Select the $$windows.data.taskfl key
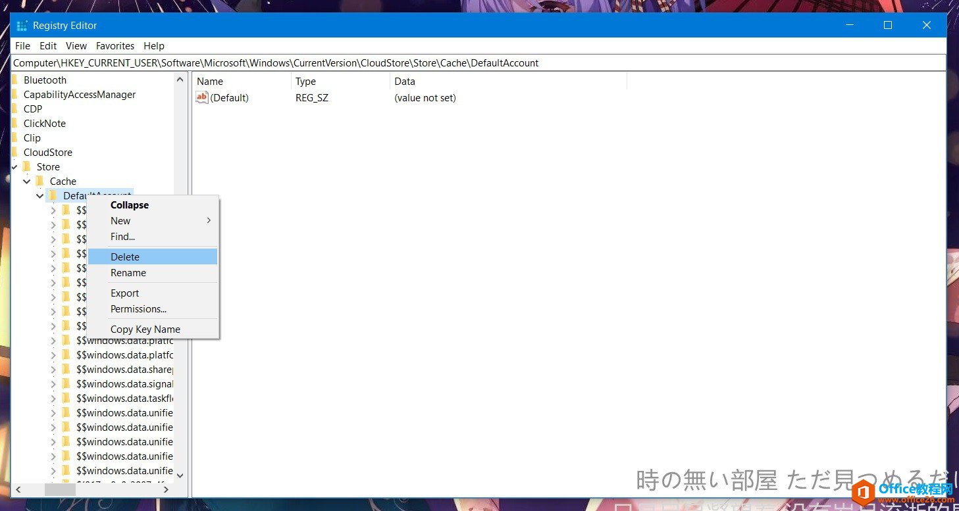The image size is (959, 511). tap(124, 398)
